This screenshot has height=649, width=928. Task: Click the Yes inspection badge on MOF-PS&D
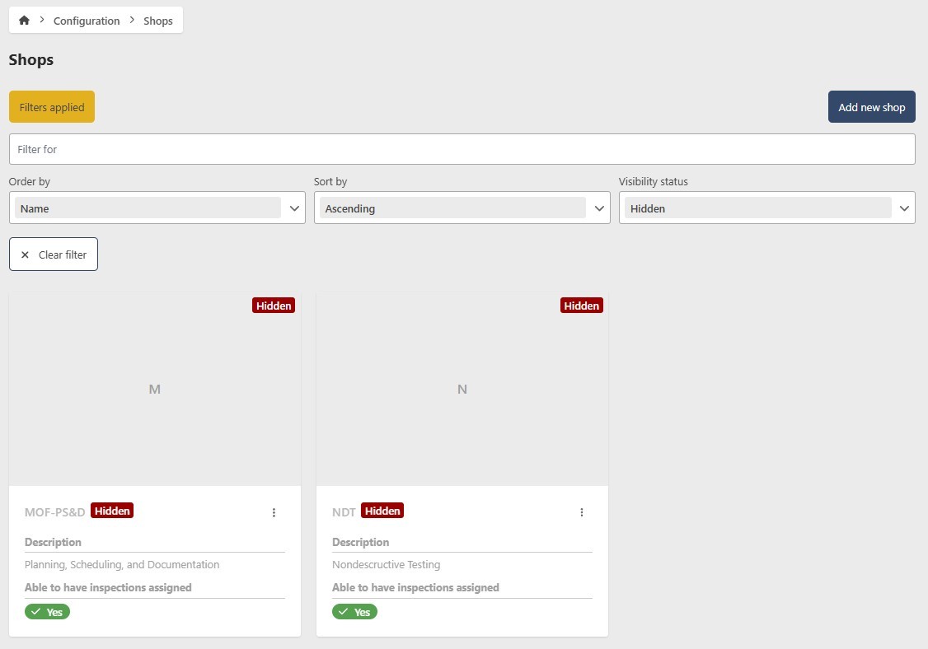[x=47, y=611]
